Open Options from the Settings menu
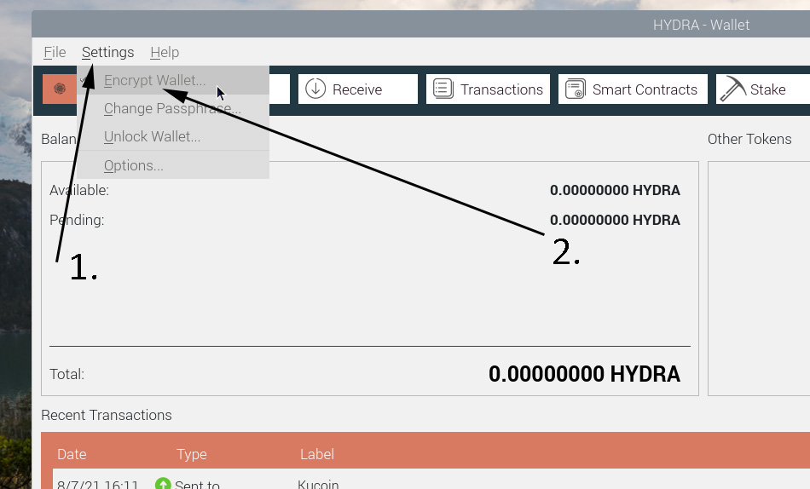The image size is (810, 489). coord(133,165)
